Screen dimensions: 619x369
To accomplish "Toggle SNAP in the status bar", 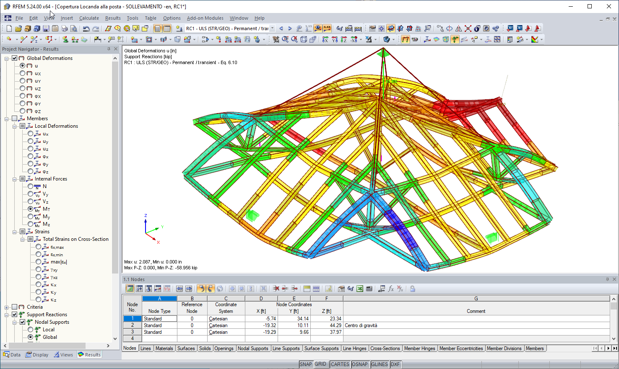I will pyautogui.click(x=306, y=364).
